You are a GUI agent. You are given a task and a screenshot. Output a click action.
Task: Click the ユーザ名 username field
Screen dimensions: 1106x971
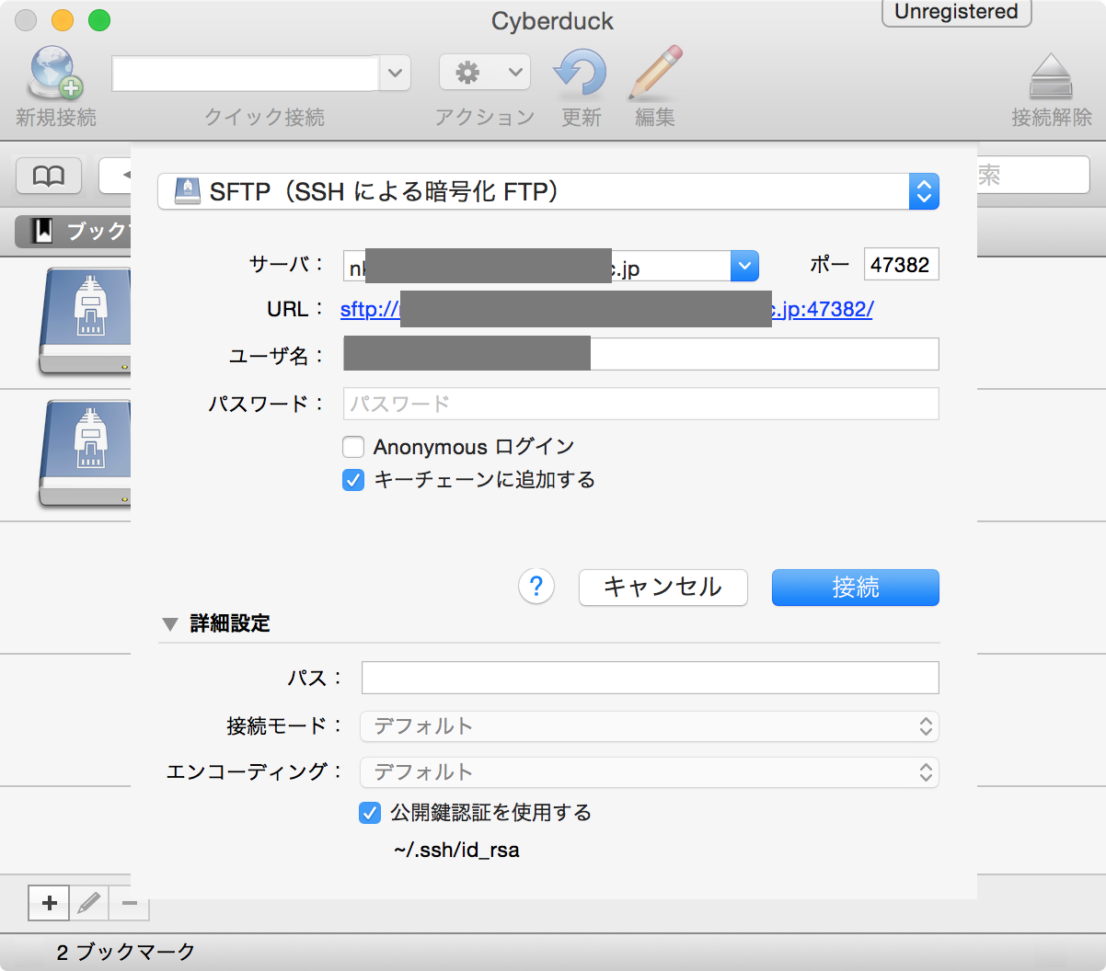coord(641,354)
